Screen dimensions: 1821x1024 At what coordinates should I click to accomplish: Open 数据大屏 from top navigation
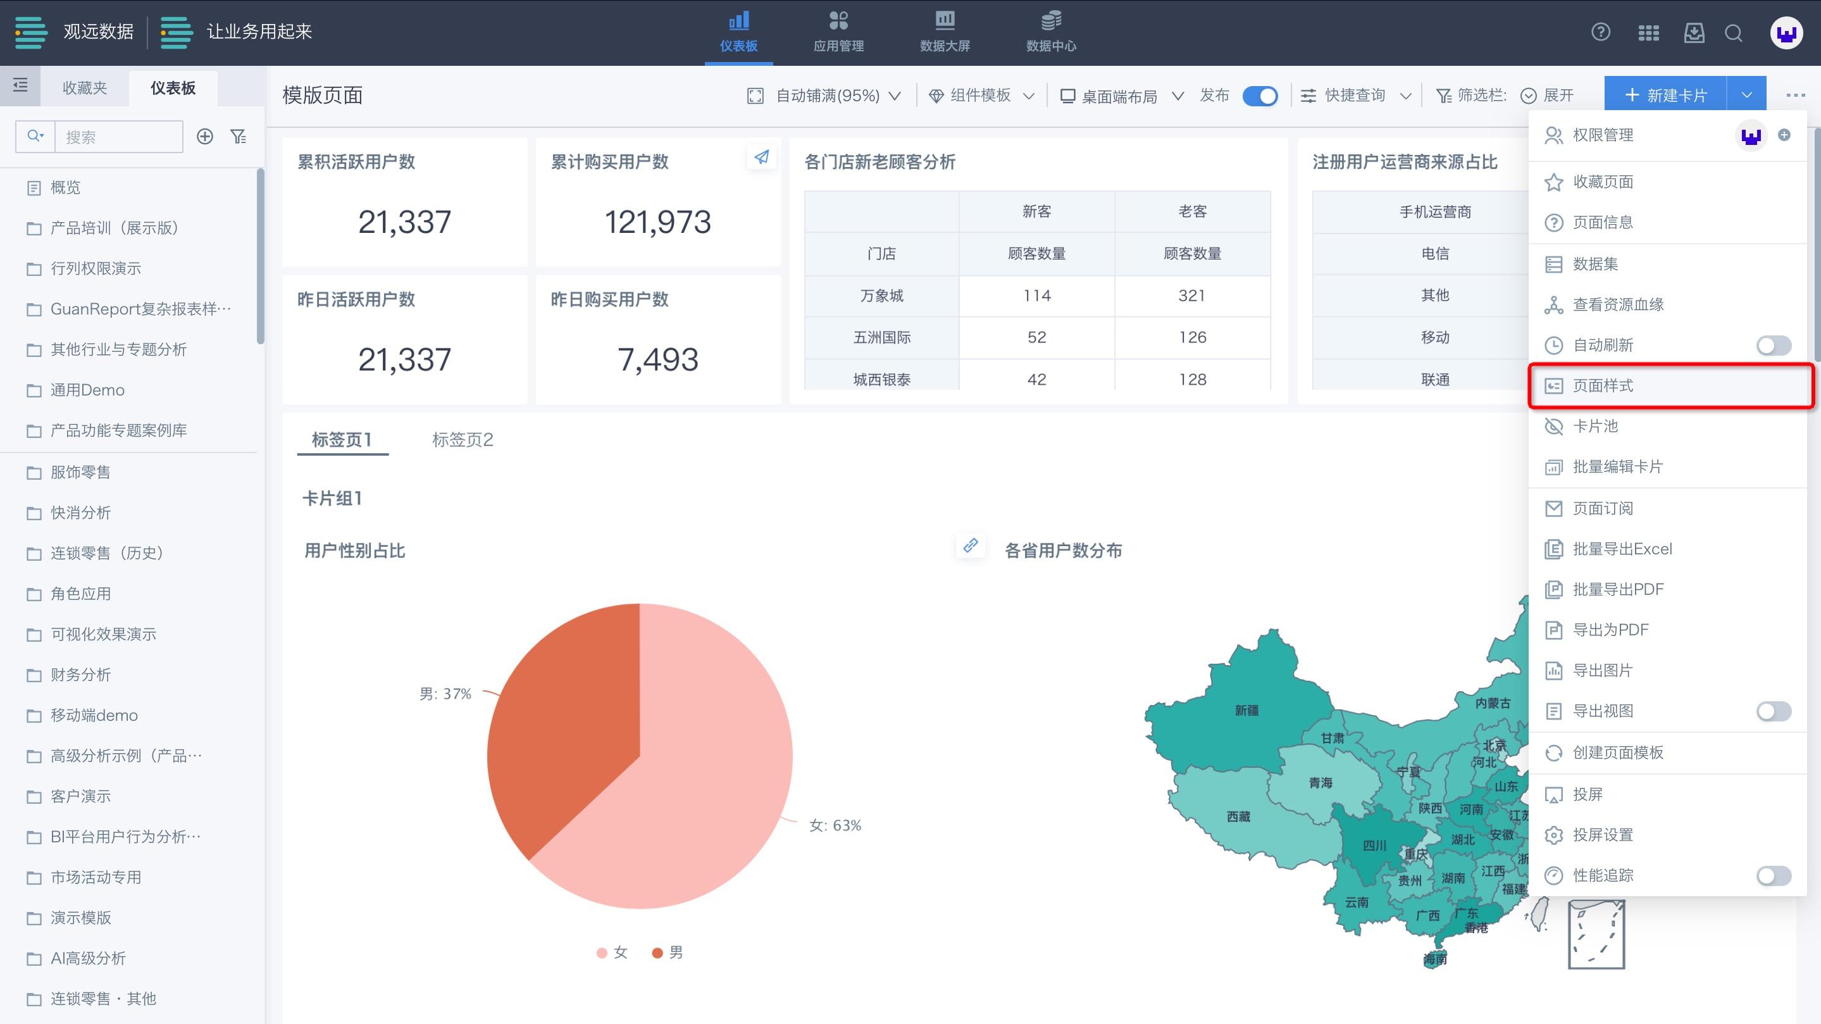pyautogui.click(x=945, y=32)
